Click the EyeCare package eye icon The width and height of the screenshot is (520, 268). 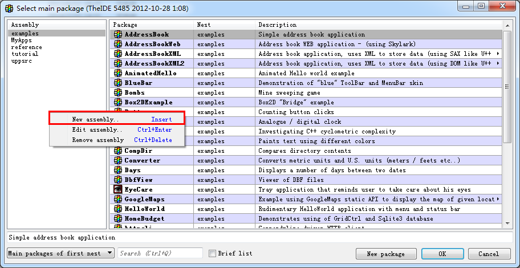click(x=118, y=189)
